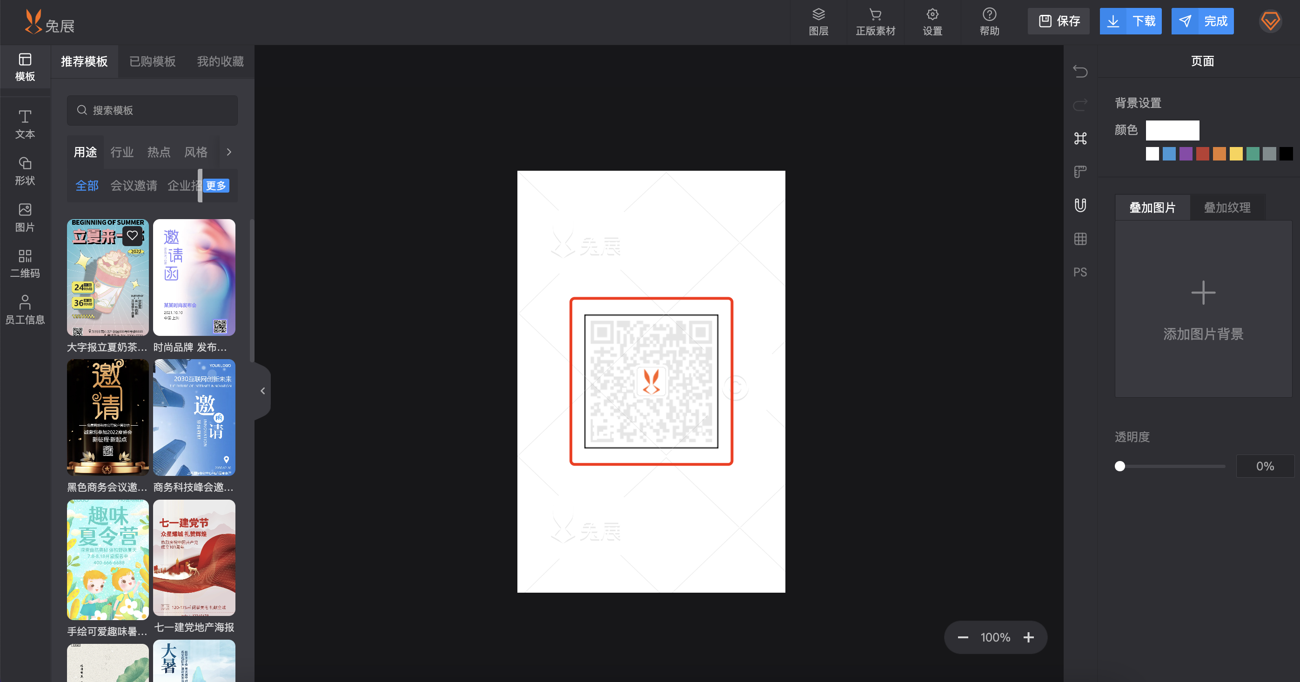Click the 完成 finish button
Image resolution: width=1300 pixels, height=682 pixels.
(1202, 21)
